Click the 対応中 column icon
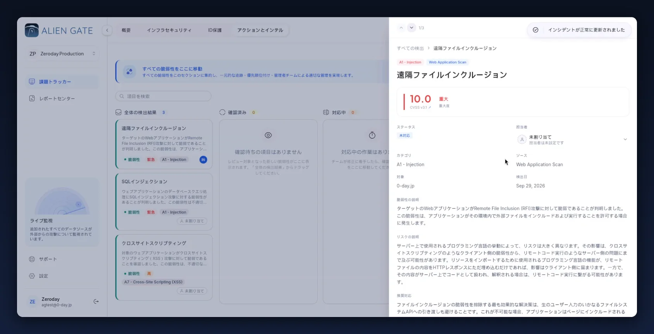654x334 pixels. 326,112
